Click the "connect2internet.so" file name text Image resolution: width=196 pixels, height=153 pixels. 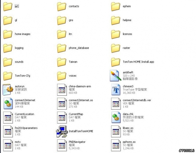[x=81, y=100]
